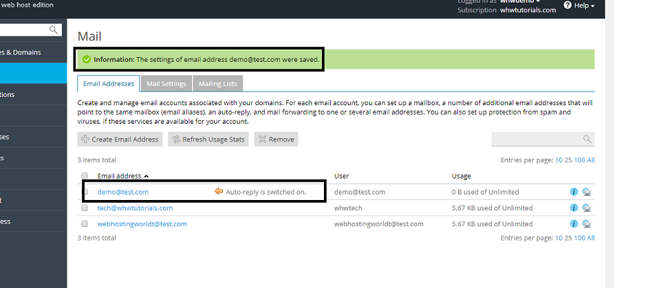Click info icon for webhostingworldt@test.com row
This screenshot has width=652, height=288.
(x=574, y=224)
